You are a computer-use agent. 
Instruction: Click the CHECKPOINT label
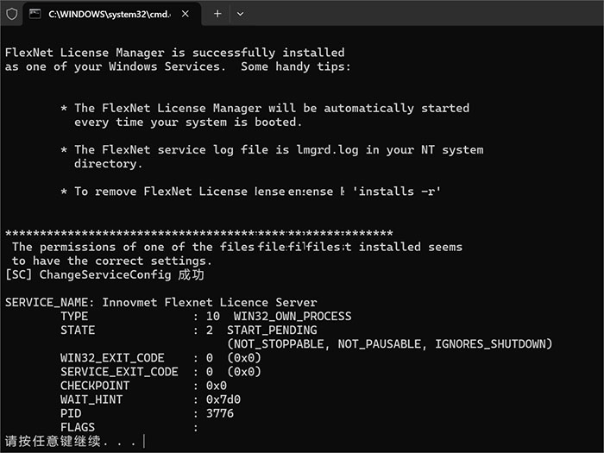95,386
